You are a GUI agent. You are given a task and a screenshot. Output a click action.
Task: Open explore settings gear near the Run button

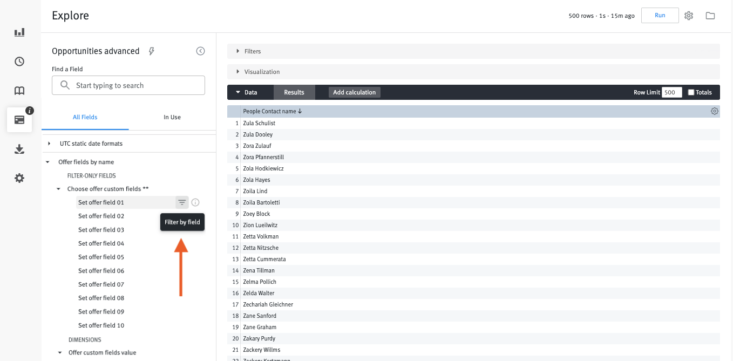point(689,15)
